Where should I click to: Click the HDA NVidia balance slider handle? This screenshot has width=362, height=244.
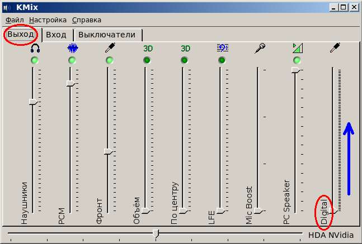pyautogui.click(x=156, y=233)
